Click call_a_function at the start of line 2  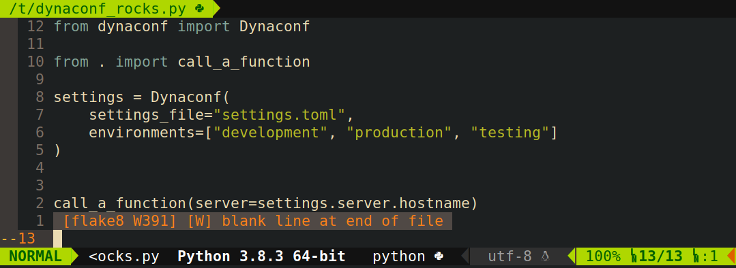(x=119, y=203)
